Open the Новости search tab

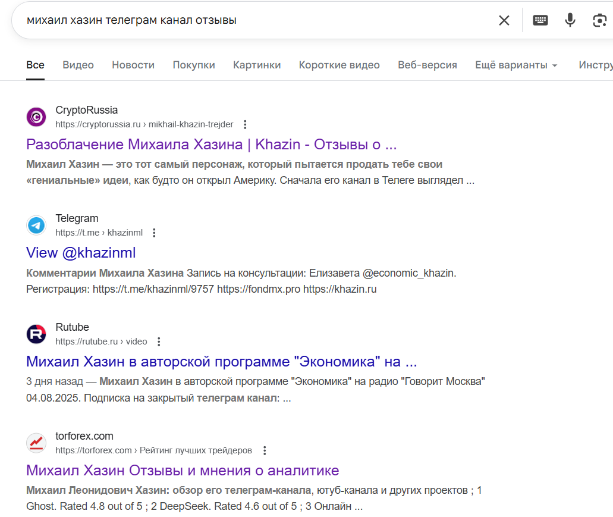click(133, 65)
